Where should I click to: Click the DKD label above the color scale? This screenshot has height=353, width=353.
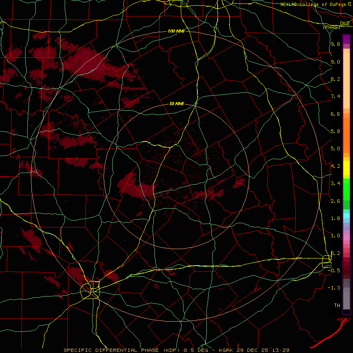345,24
